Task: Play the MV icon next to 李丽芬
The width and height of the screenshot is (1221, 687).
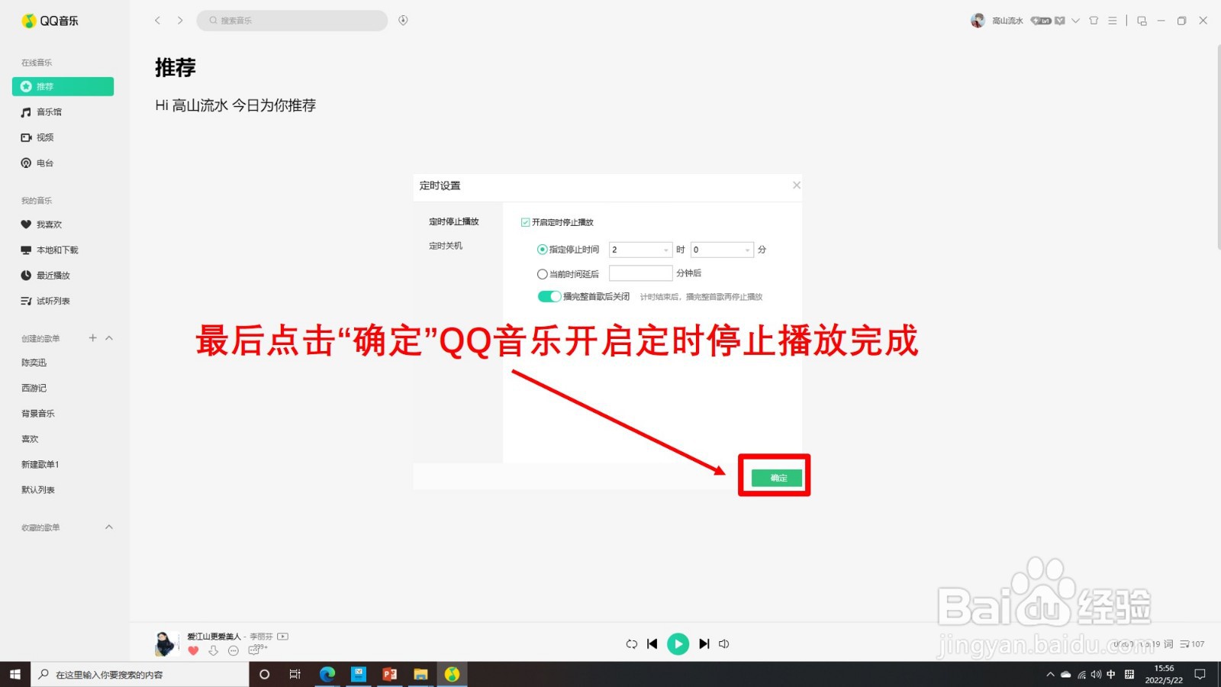Action: [282, 637]
